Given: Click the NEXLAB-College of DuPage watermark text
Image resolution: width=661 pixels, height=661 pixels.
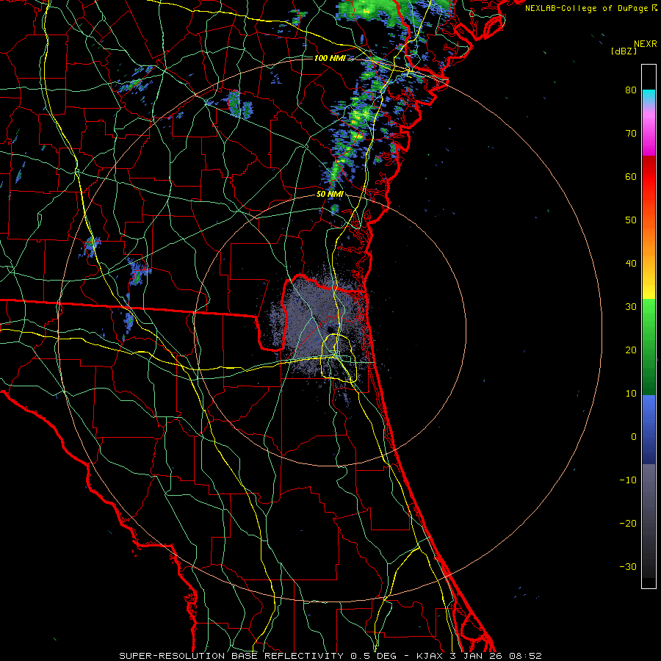Looking at the screenshot, I should pos(587,8).
